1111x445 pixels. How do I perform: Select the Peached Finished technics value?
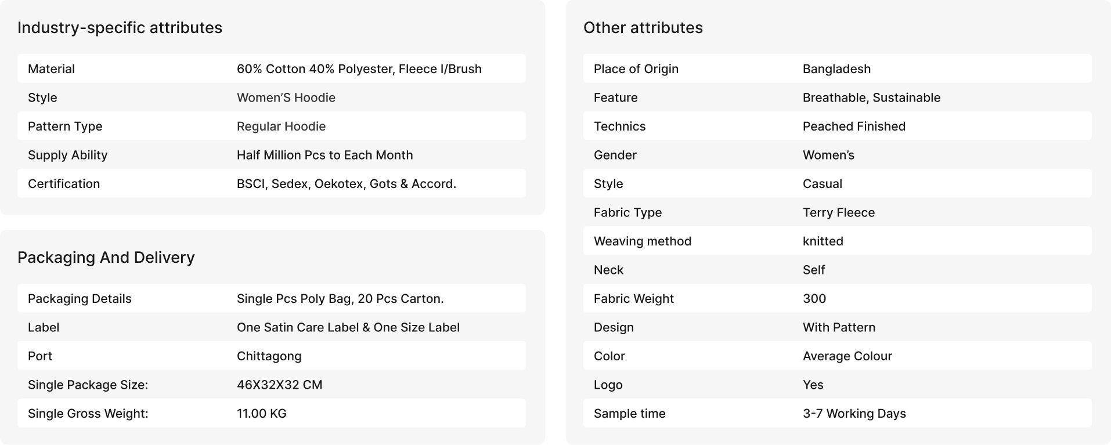click(854, 126)
